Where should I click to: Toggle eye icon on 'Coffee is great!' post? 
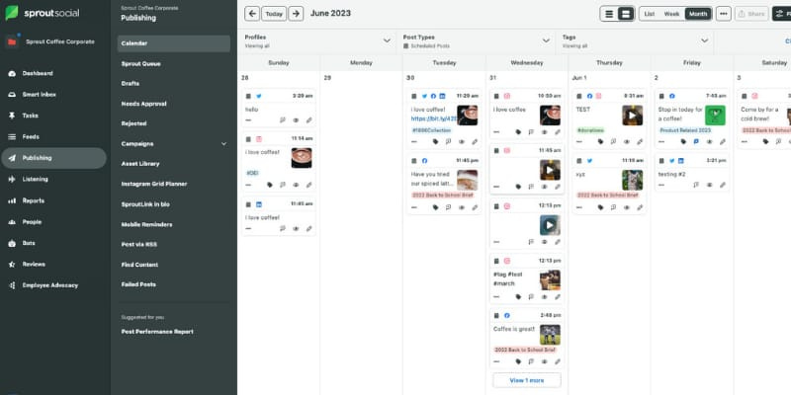545,361
